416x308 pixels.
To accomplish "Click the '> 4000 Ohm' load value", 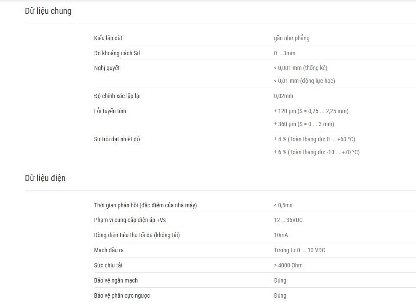I will tap(288, 266).
